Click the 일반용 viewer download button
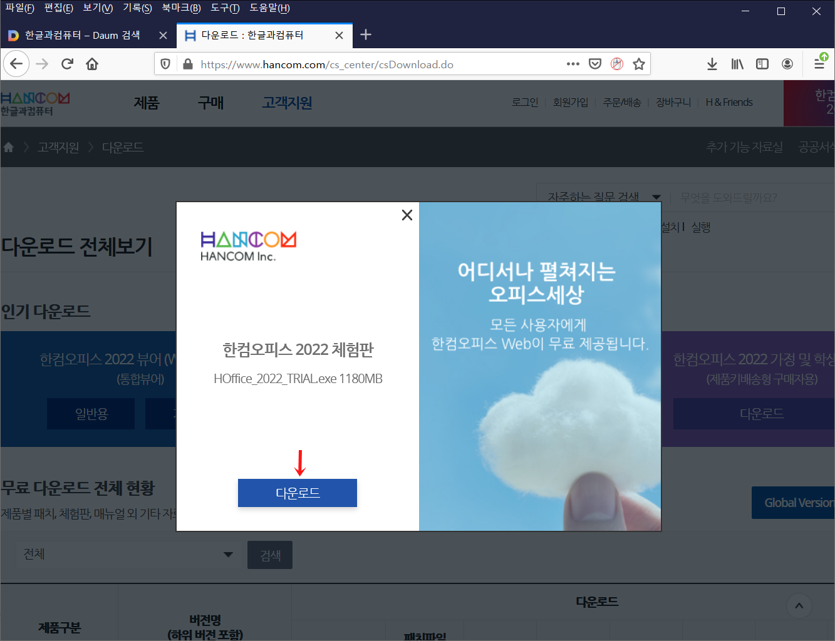835x641 pixels. (x=91, y=414)
